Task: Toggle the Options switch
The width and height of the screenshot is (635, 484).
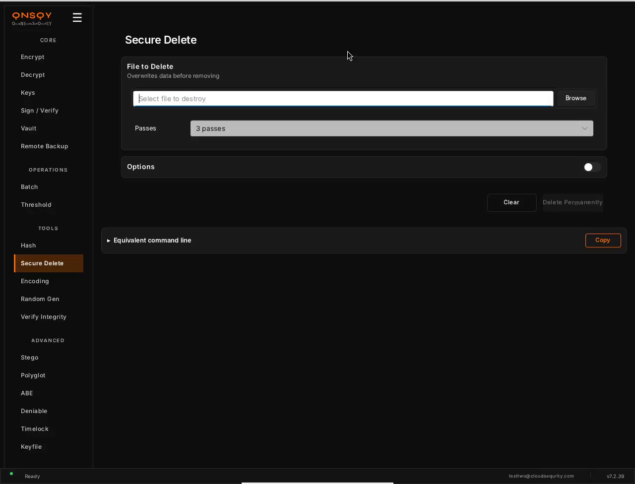Action: point(592,167)
